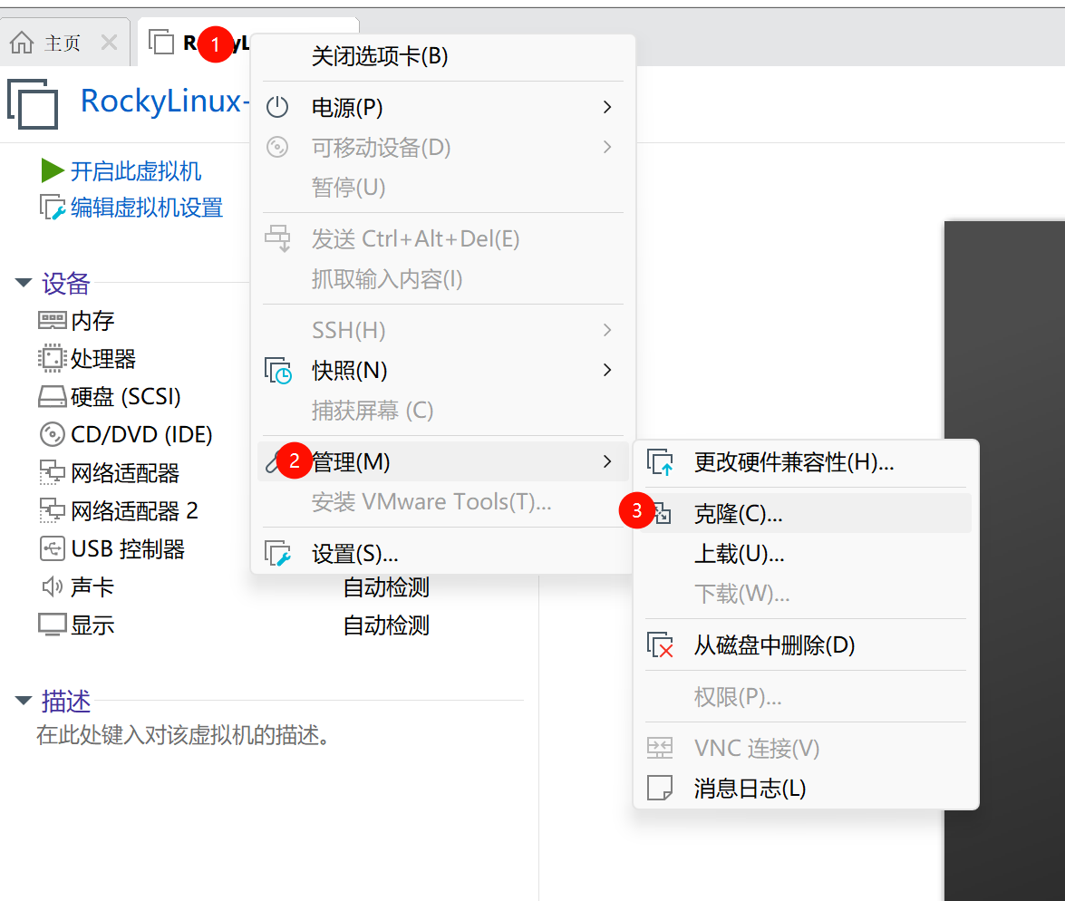The image size is (1065, 901).
Task: Select USB 控制器 device entry
Action: 128,549
